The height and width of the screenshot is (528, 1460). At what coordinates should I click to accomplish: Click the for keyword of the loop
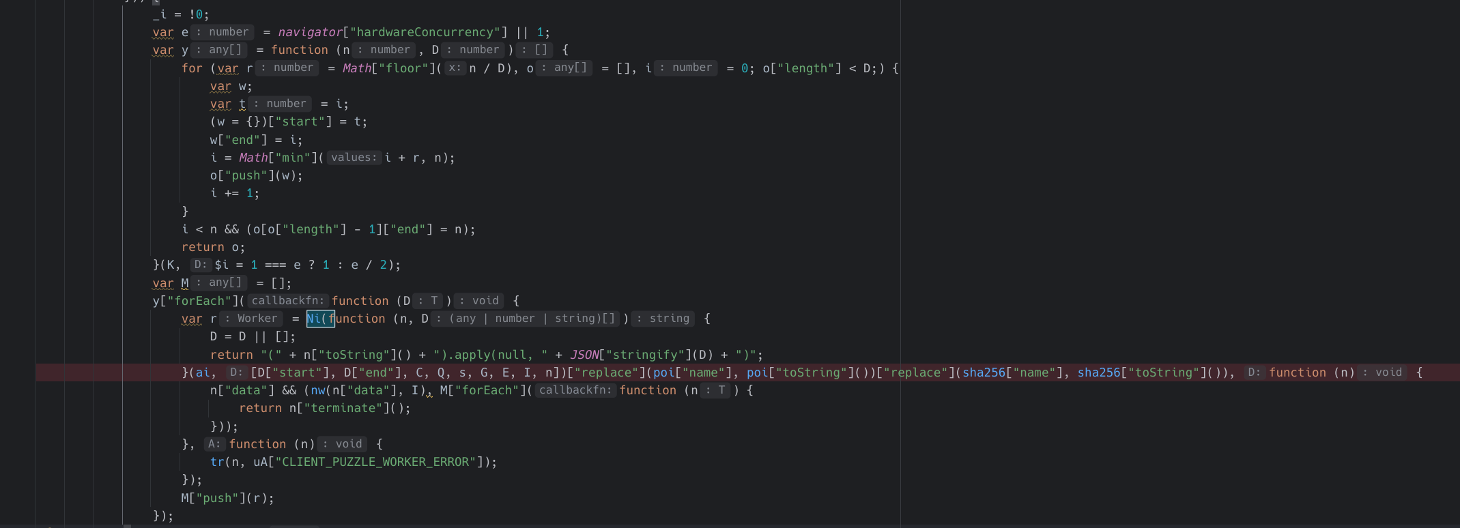pyautogui.click(x=192, y=68)
